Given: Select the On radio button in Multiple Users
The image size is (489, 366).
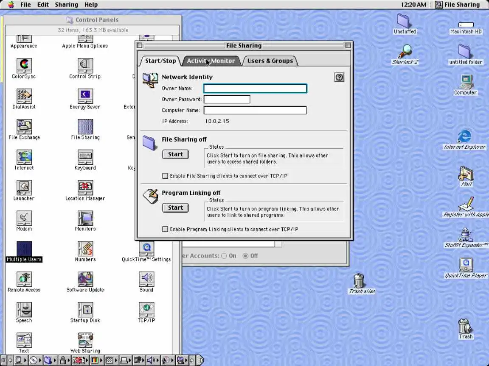Looking at the screenshot, I should [224, 256].
